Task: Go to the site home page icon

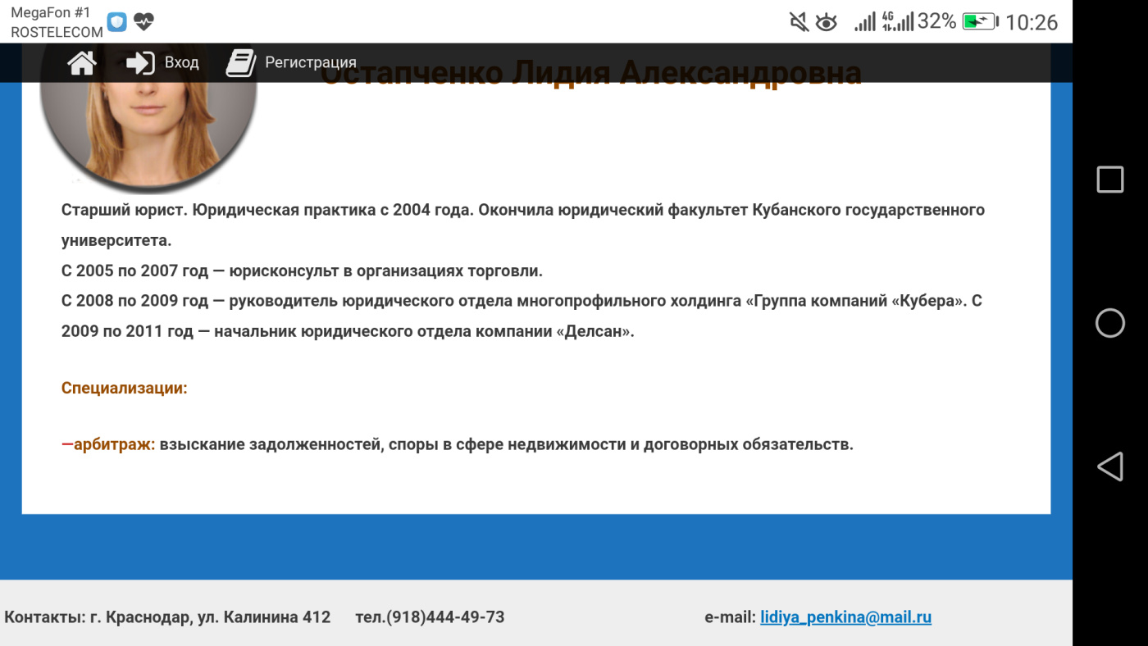Action: tap(82, 63)
